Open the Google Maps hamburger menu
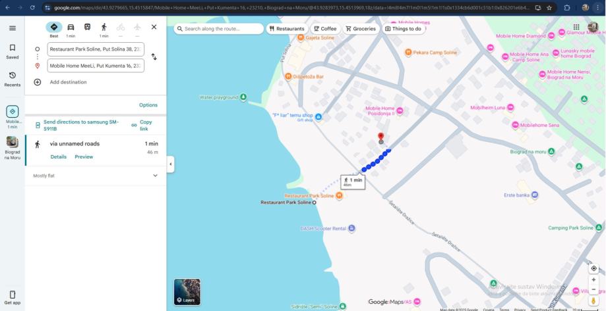 coord(13,28)
